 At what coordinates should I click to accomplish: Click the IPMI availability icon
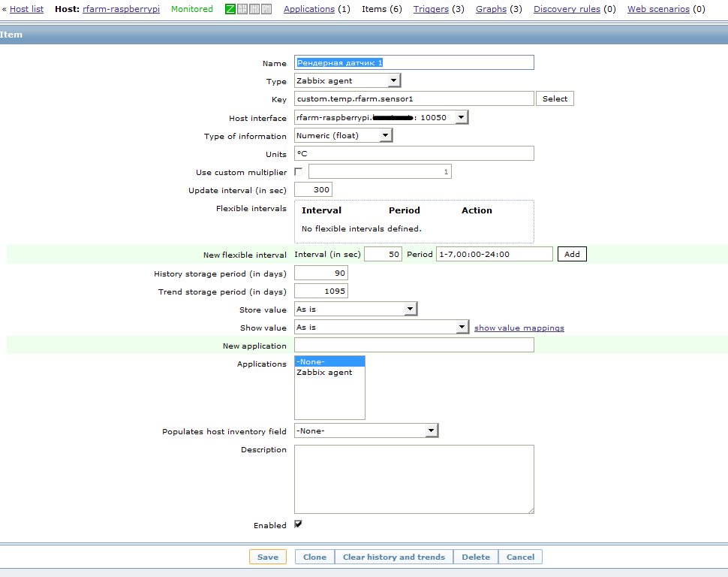(x=266, y=9)
